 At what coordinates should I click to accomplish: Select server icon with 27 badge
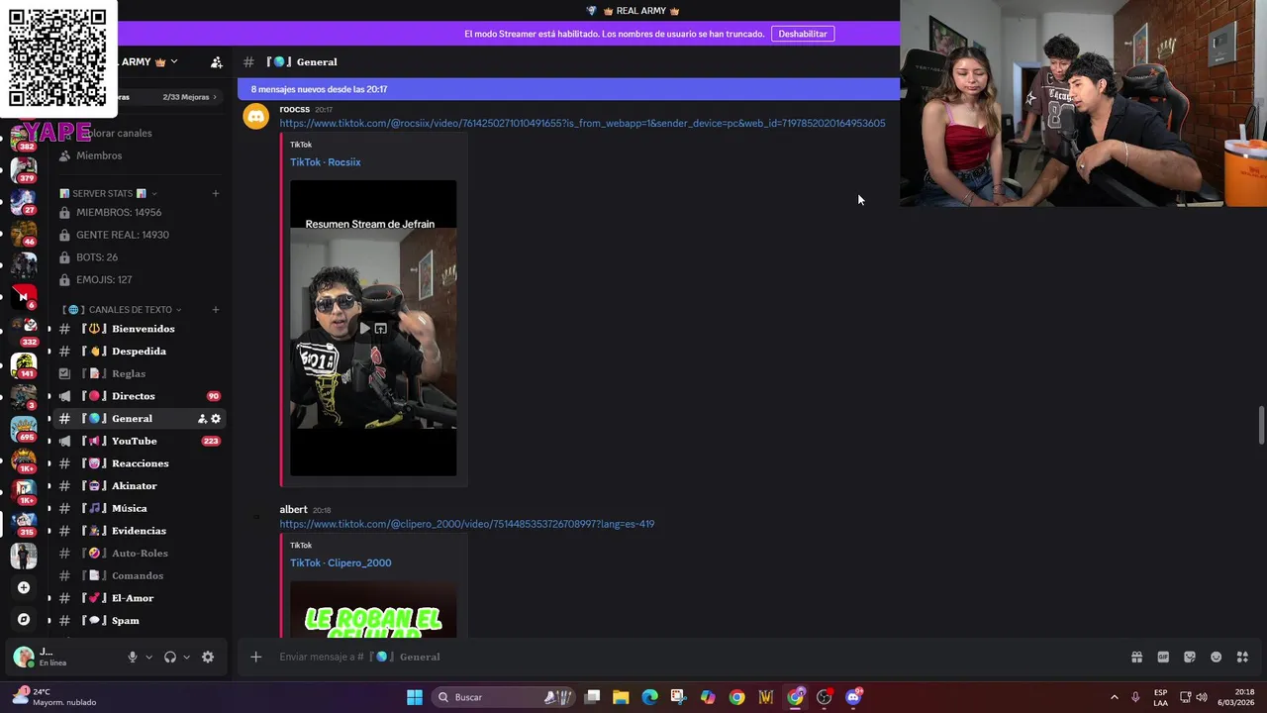coord(24,201)
